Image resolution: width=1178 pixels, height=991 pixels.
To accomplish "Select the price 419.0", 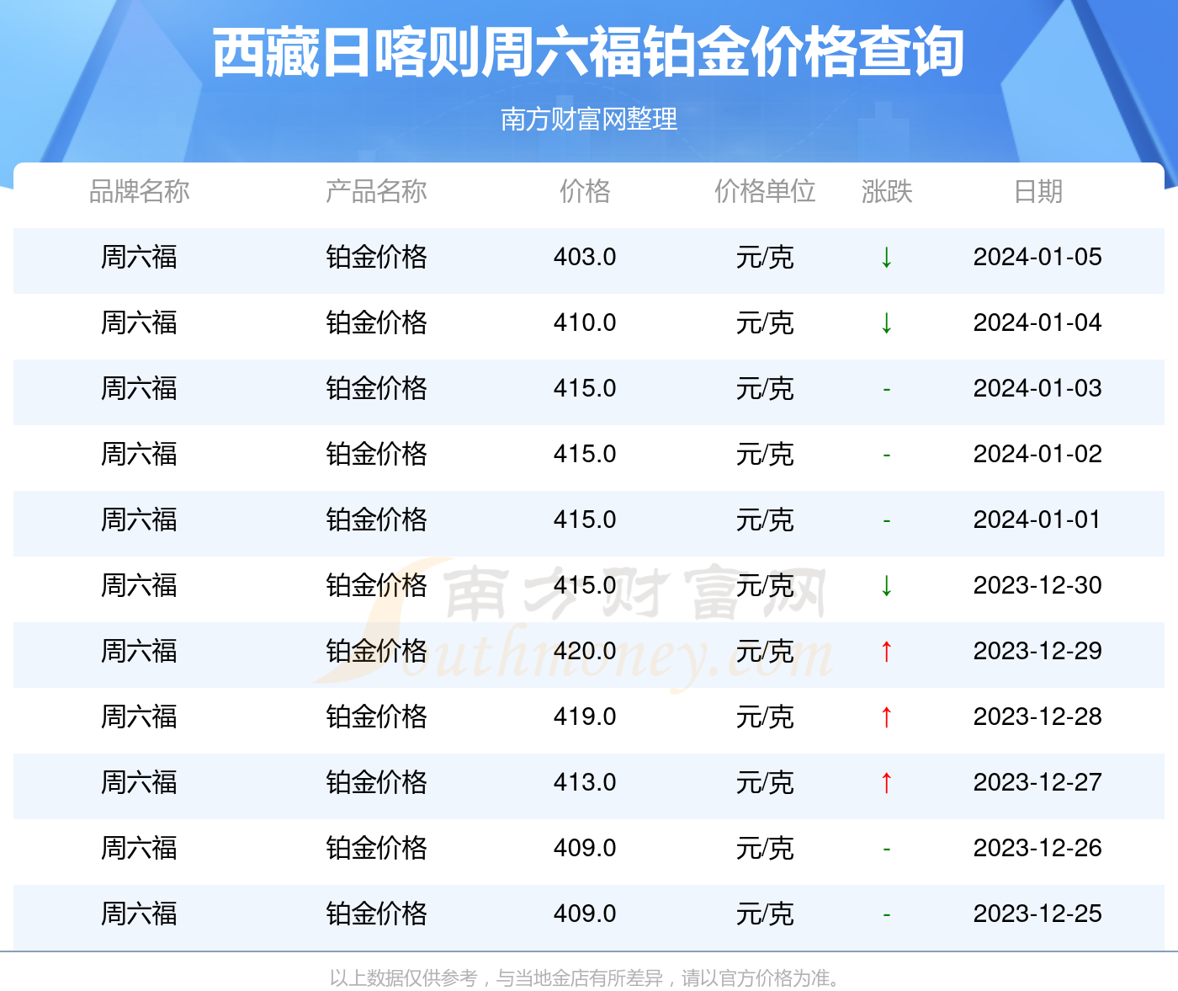I will pyautogui.click(x=585, y=717).
